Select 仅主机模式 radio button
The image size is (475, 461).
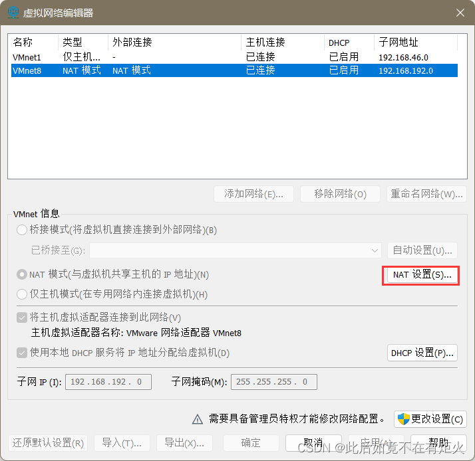coord(22,294)
